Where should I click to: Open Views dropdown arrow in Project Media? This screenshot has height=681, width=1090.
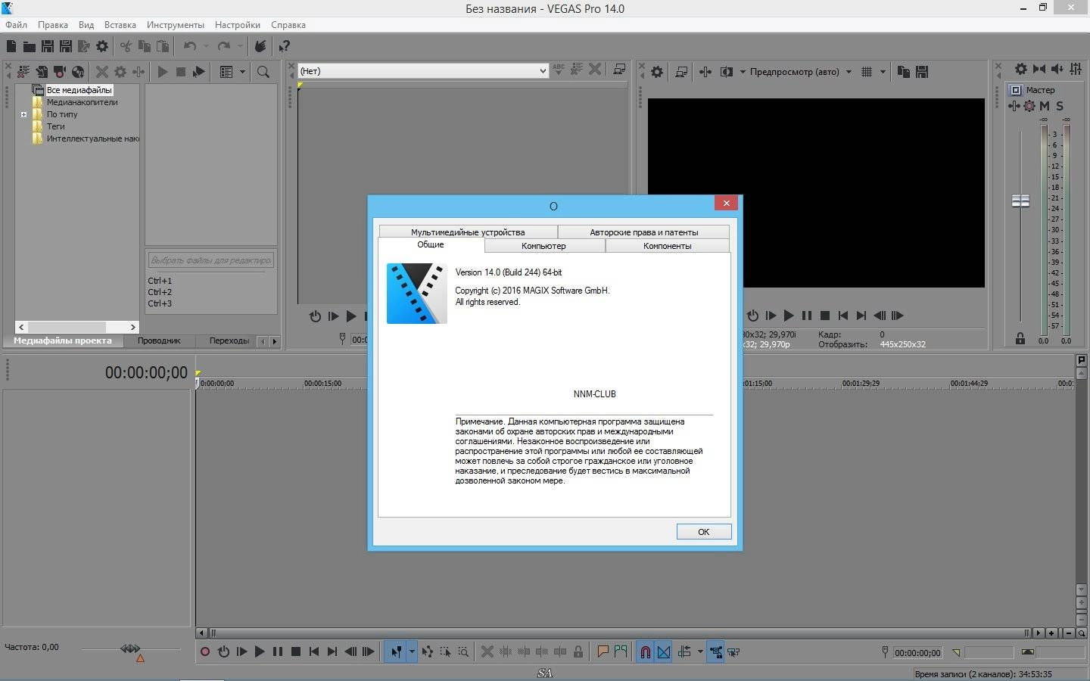pyautogui.click(x=242, y=72)
